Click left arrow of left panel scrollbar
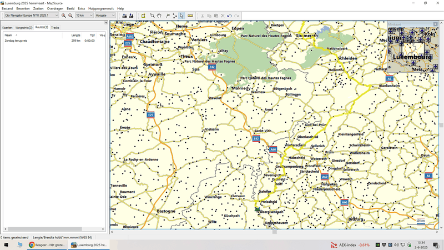Viewport: 444px width, 250px height. coord(5,229)
